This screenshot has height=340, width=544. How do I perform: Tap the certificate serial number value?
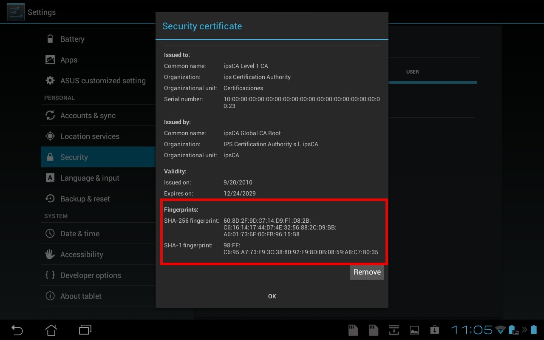point(302,102)
